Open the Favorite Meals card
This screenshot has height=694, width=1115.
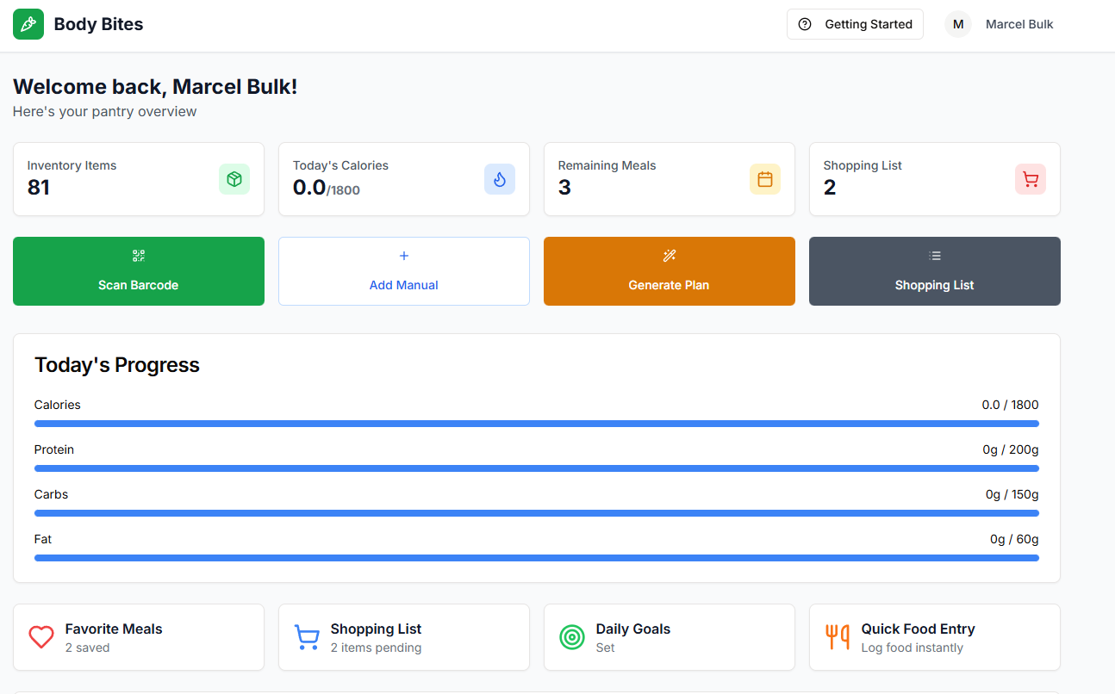[x=139, y=637]
